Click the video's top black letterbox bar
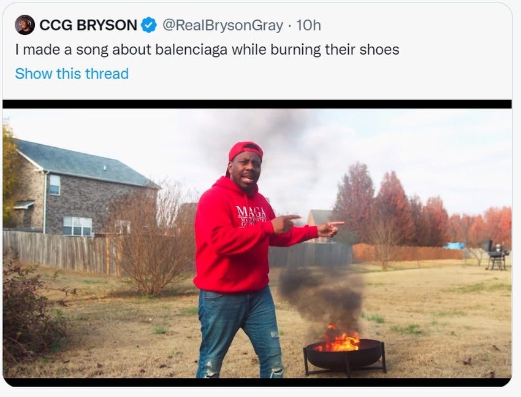521x397 pixels. 257,104
